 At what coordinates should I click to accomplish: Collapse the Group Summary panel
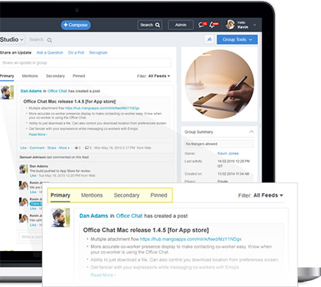251,131
